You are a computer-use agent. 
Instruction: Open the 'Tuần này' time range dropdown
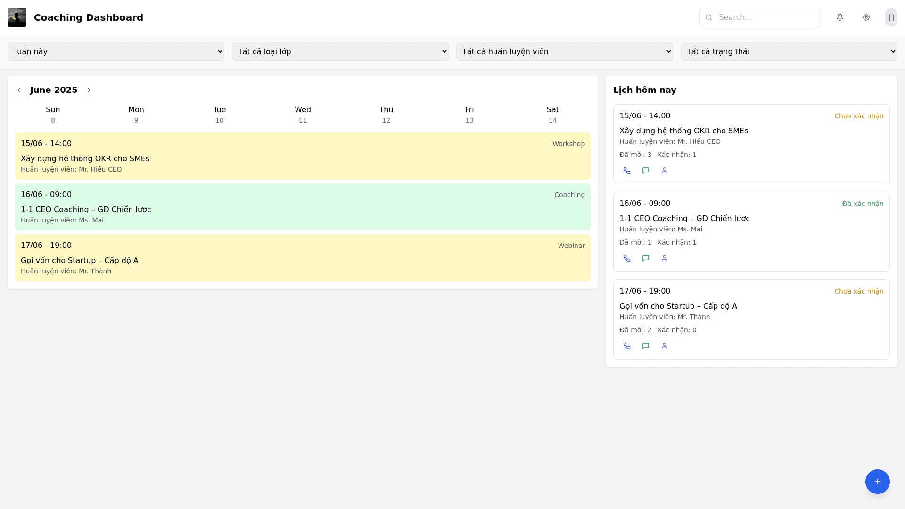pos(115,51)
